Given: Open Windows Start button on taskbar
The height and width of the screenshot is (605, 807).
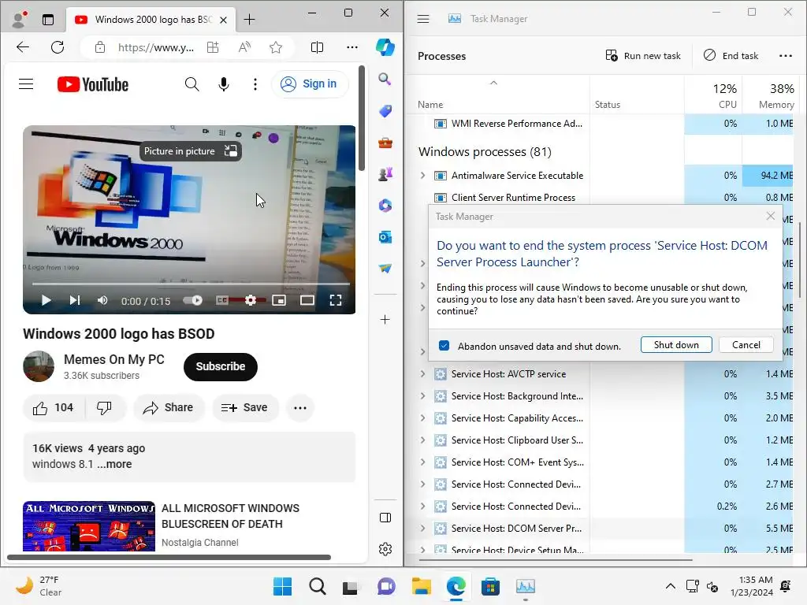Looking at the screenshot, I should pyautogui.click(x=283, y=586).
